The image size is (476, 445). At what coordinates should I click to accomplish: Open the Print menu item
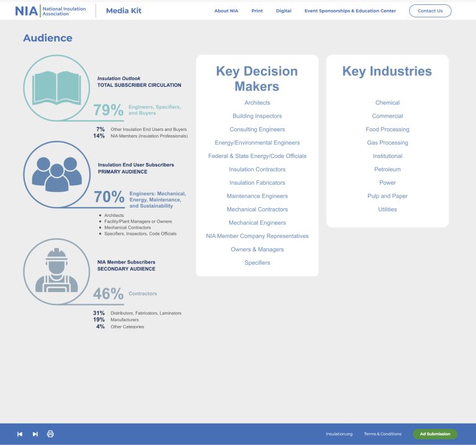pyautogui.click(x=257, y=11)
